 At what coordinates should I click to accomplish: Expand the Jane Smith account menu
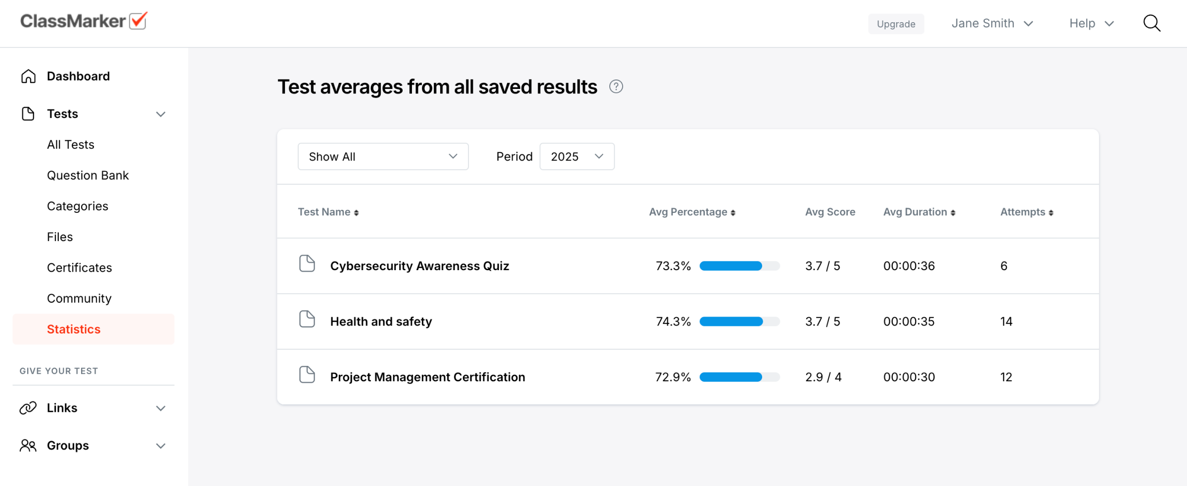click(x=992, y=23)
